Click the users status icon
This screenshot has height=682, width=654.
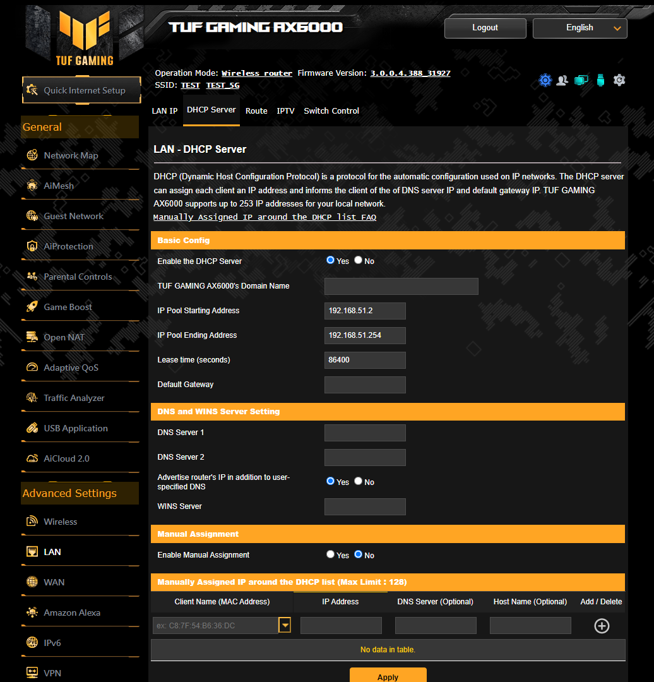[562, 80]
